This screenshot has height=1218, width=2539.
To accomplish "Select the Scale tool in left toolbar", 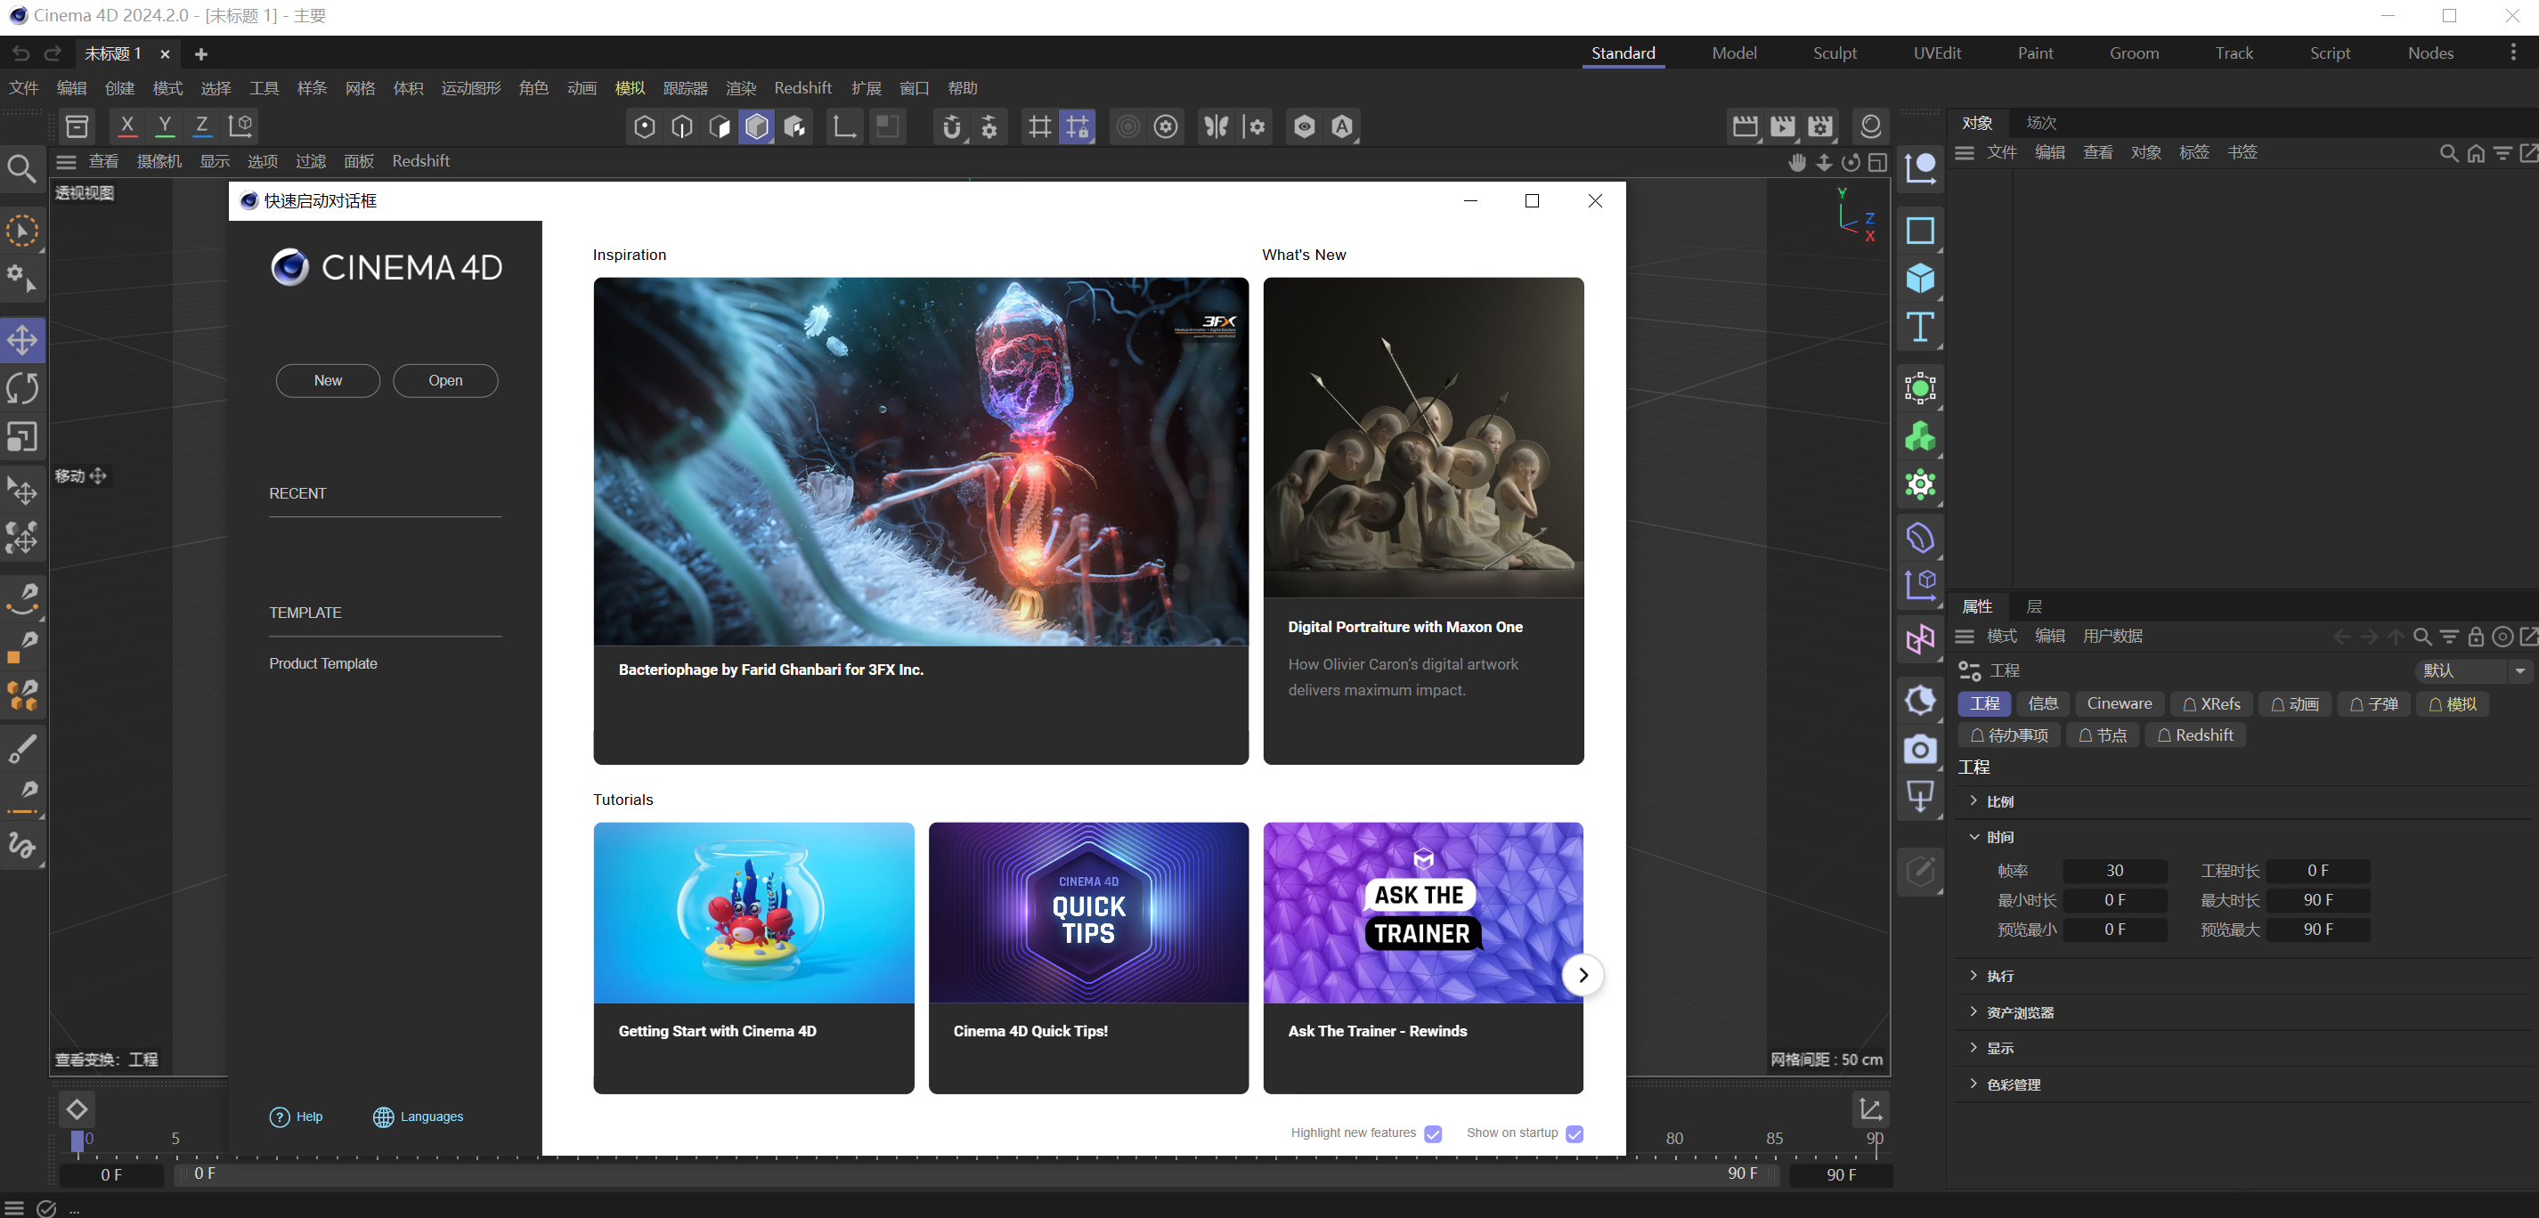I will pos(22,436).
